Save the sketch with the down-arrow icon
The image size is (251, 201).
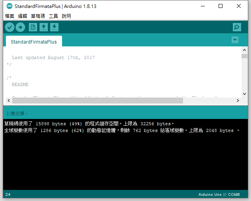point(54,27)
